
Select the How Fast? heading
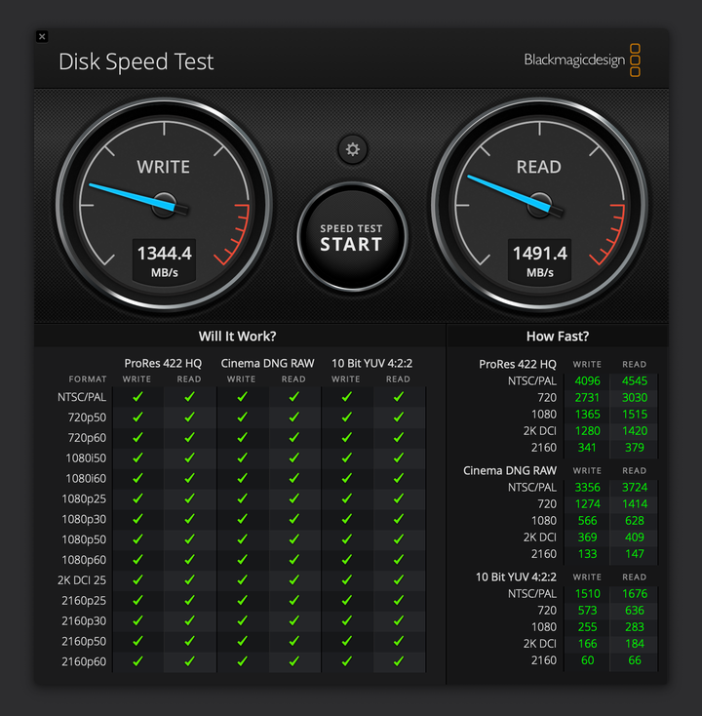558,337
